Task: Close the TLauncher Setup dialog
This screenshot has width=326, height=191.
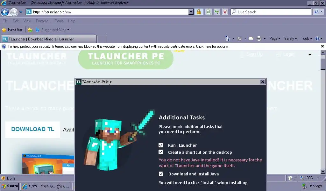Action: point(263,82)
